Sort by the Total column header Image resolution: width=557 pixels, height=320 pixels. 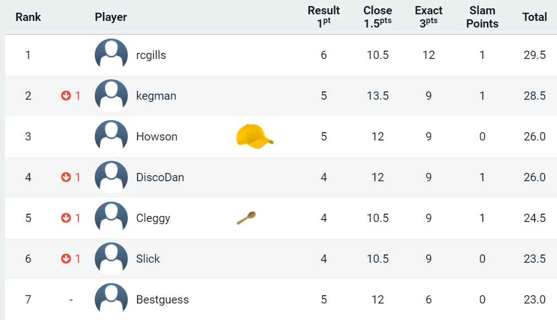tap(534, 17)
